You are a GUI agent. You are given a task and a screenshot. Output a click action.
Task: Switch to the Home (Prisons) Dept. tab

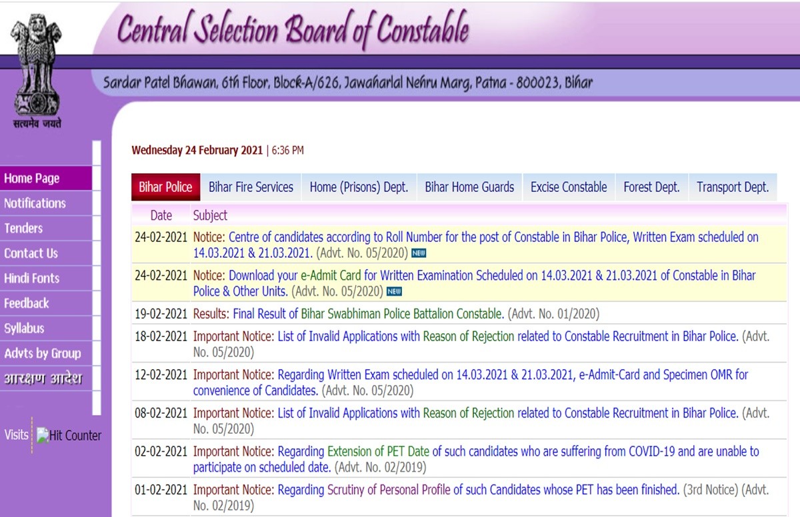[359, 187]
